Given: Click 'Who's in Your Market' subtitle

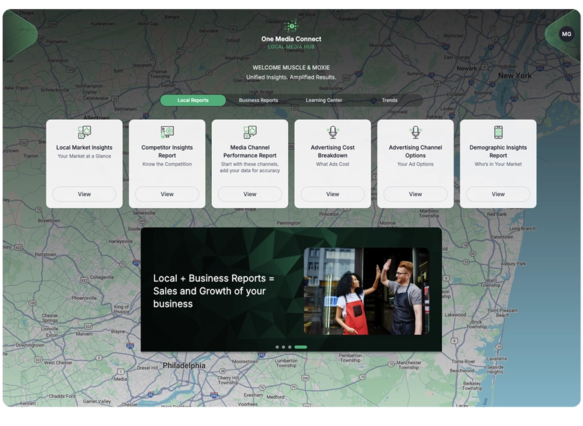Looking at the screenshot, I should coord(498,164).
